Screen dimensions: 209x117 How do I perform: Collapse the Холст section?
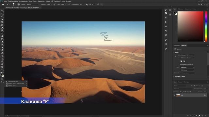coord(174,52)
